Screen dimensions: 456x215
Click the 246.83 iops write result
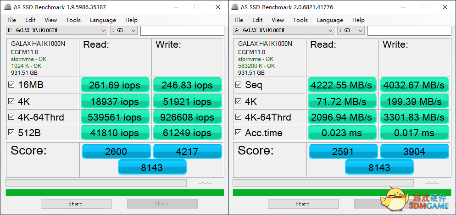187,85
